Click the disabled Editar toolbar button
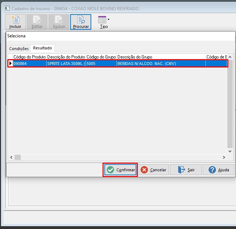Screen dimensions: 236x229 [x=37, y=22]
